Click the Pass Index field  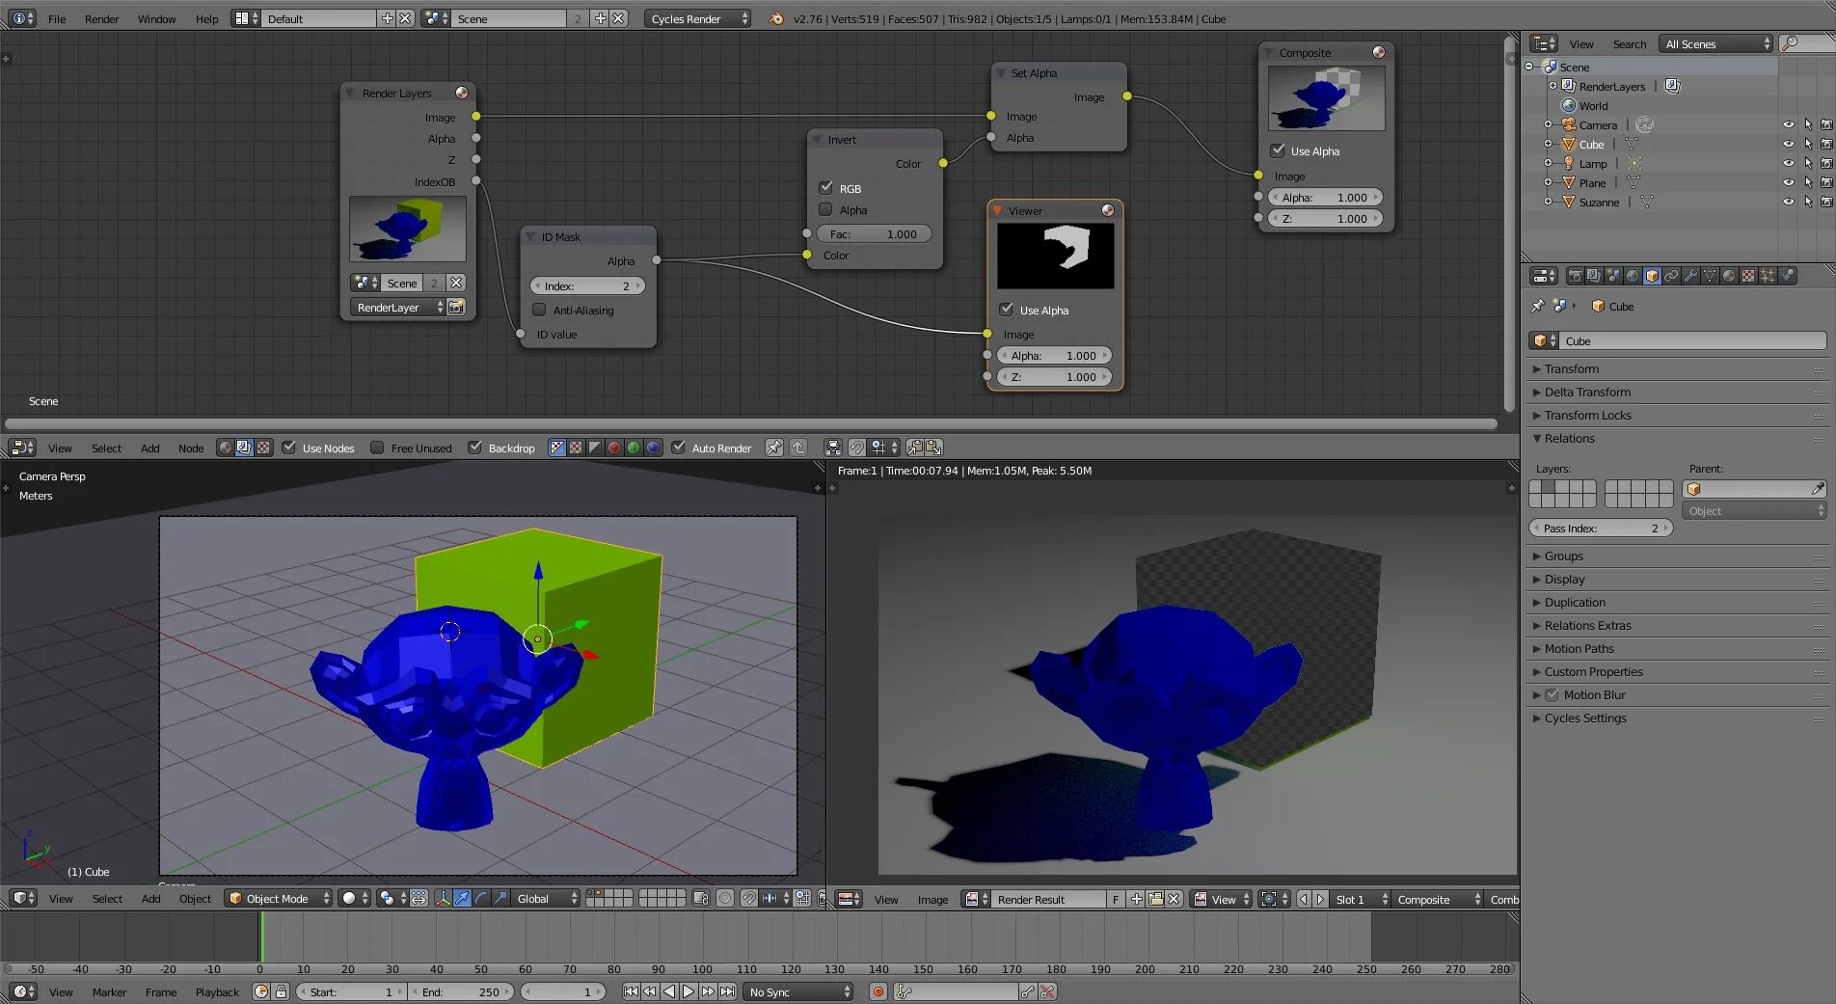click(x=1601, y=528)
